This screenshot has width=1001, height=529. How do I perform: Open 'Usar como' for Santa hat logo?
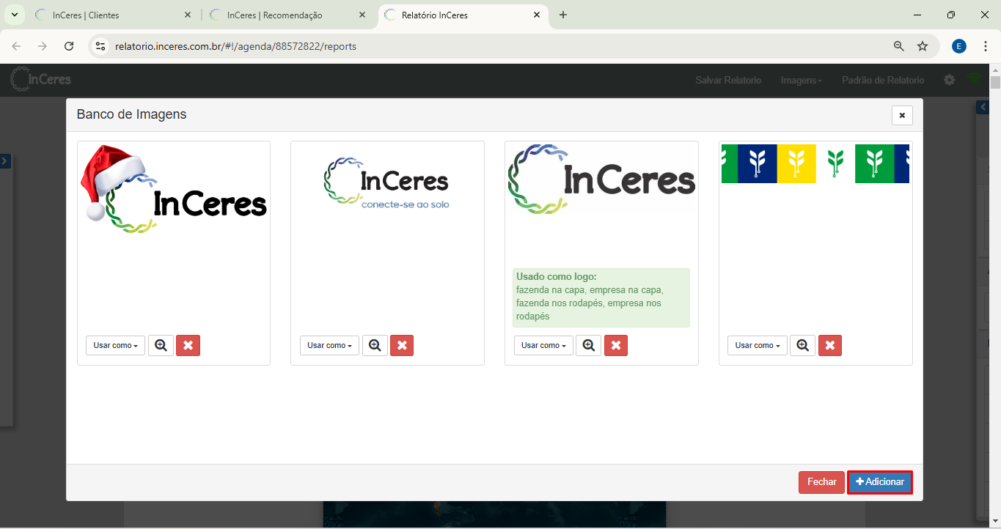(116, 345)
